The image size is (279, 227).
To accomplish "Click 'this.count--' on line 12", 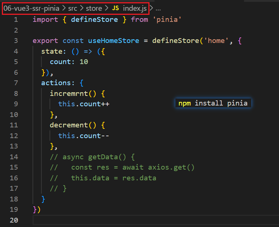I will 84,136.
